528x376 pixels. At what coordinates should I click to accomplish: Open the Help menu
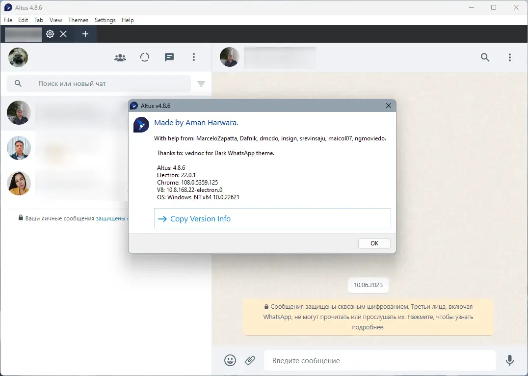coord(128,20)
